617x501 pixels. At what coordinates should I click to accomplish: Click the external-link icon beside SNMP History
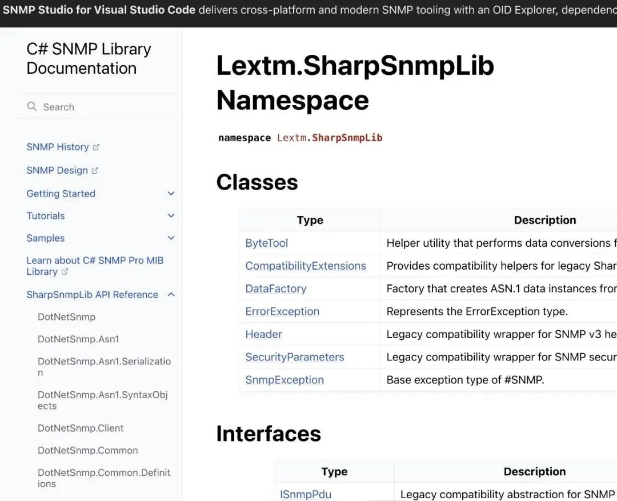pos(96,147)
